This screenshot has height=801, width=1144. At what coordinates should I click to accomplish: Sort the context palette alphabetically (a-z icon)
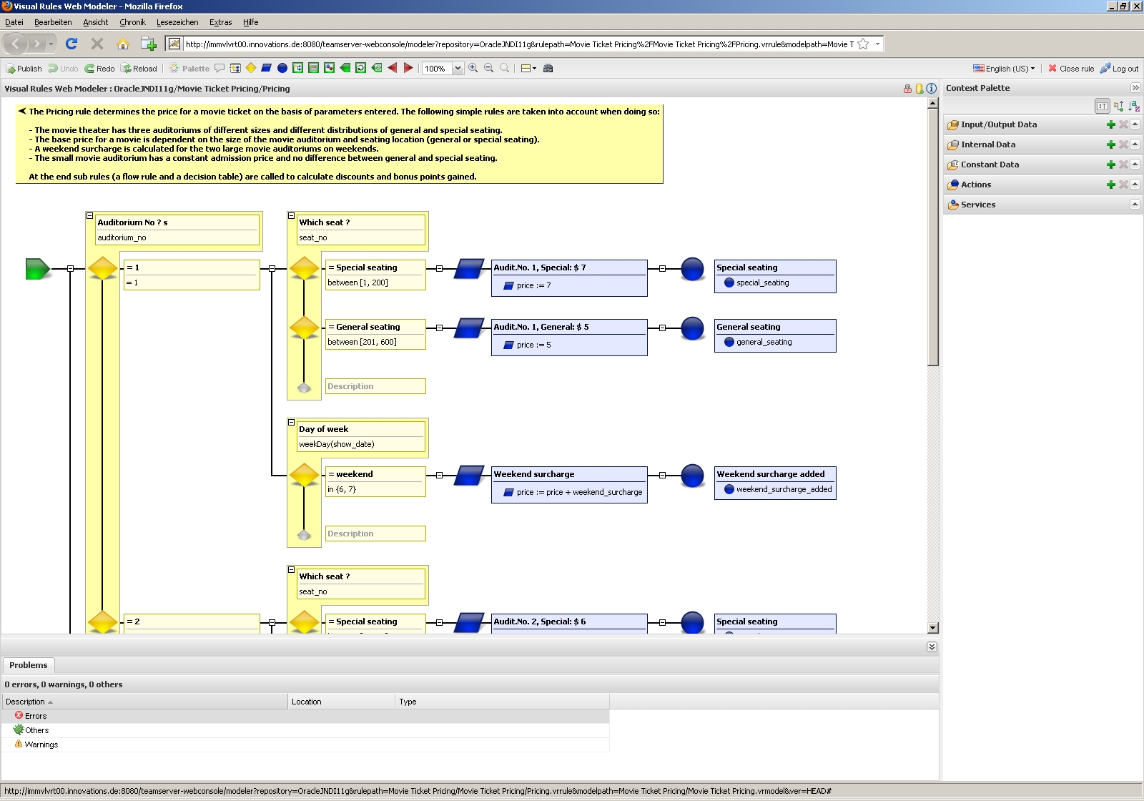coord(1134,106)
